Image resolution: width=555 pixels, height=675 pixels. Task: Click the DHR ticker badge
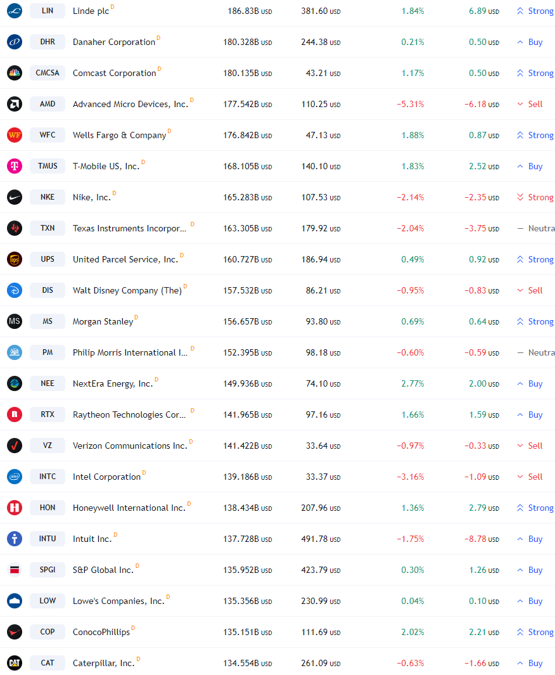pos(48,42)
